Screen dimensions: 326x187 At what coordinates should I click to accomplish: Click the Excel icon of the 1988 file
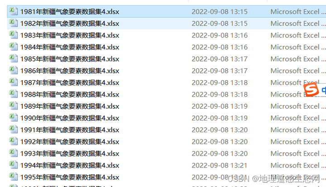point(13,94)
